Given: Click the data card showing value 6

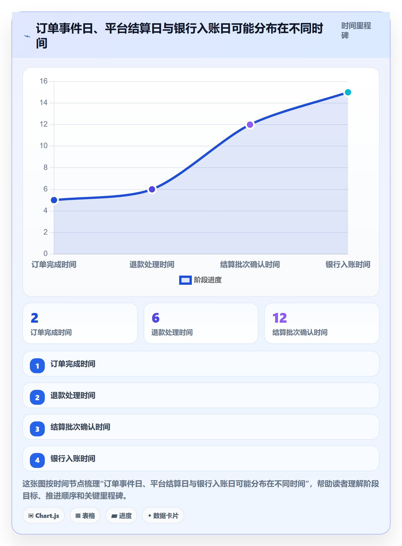Looking at the screenshot, I should [x=201, y=323].
